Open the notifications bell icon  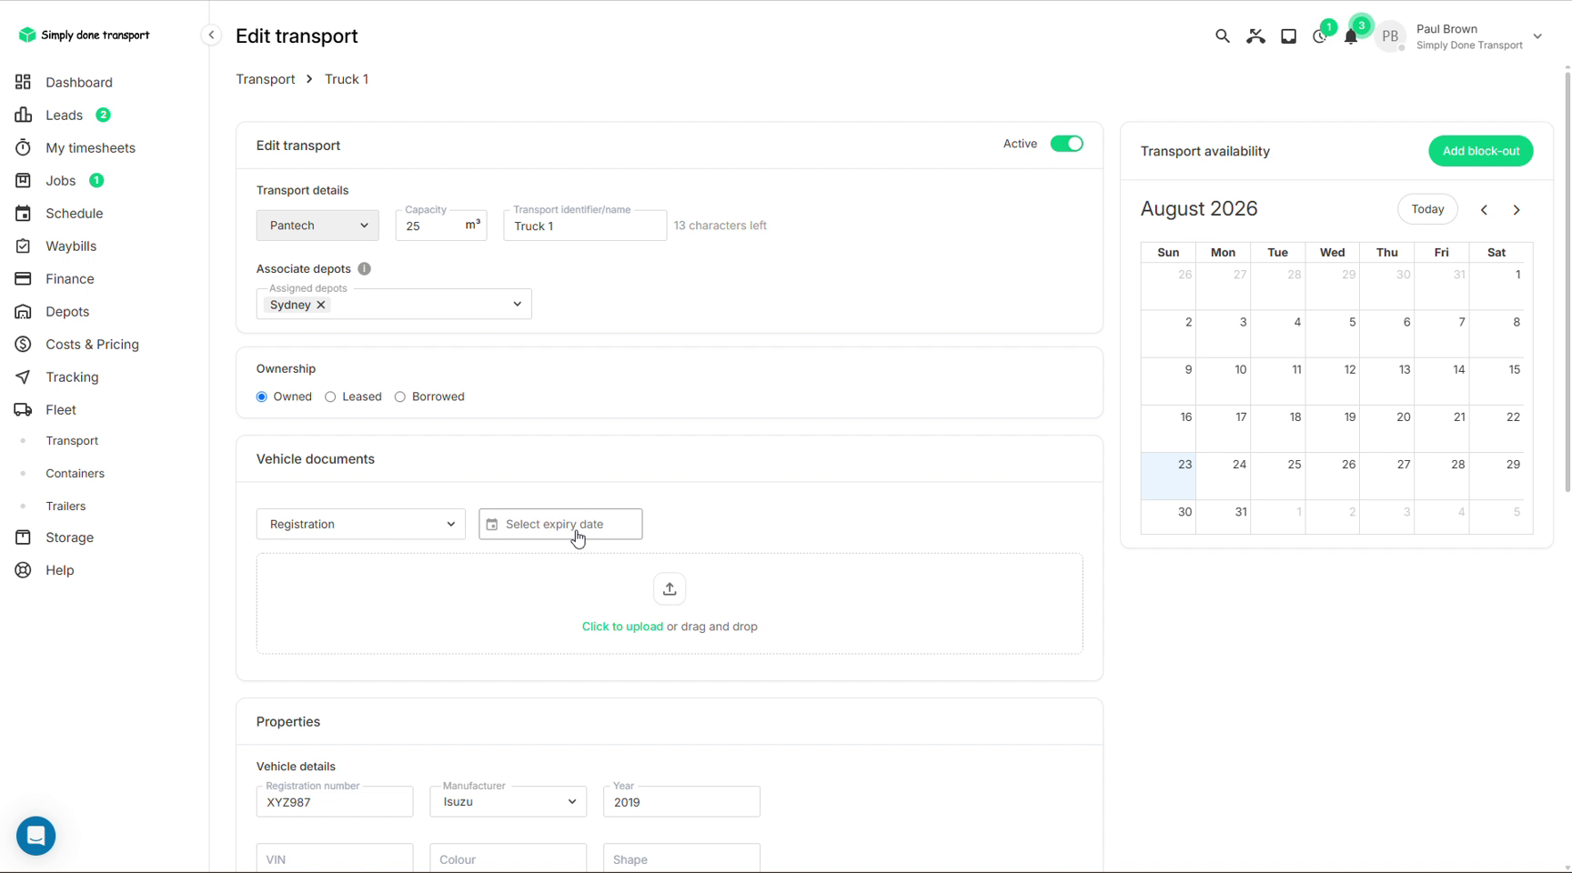(1351, 36)
